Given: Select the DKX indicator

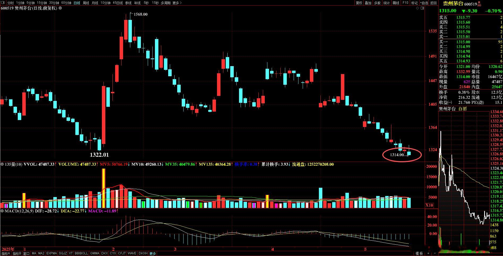Looking at the screenshot, I should tap(105, 254).
